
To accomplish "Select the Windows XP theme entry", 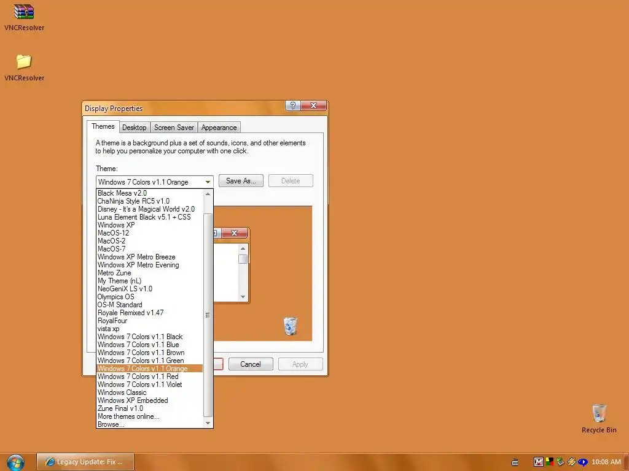I will tap(150, 225).
